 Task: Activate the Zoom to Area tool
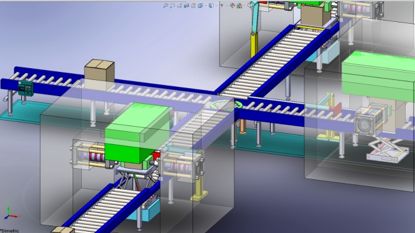[172, 6]
